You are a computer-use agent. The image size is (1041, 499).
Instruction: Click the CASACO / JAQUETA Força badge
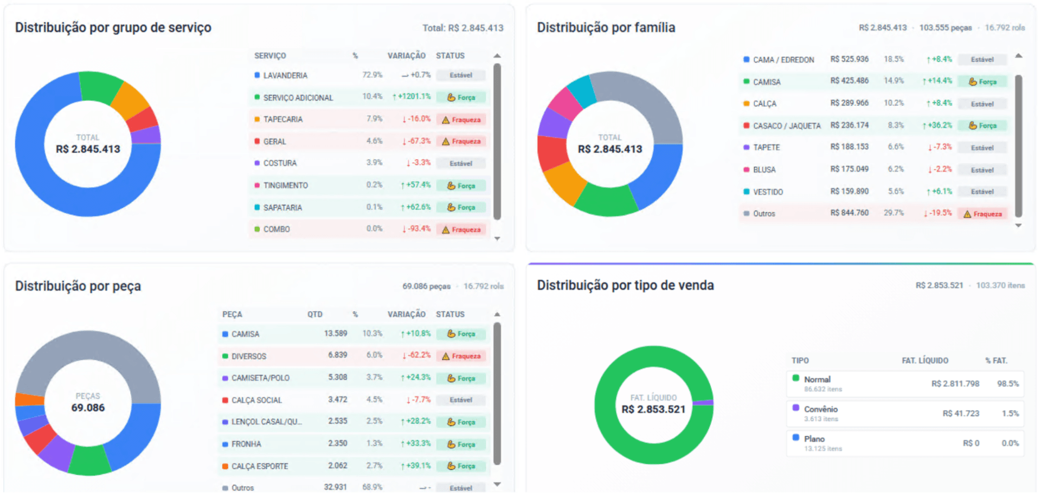(x=982, y=126)
